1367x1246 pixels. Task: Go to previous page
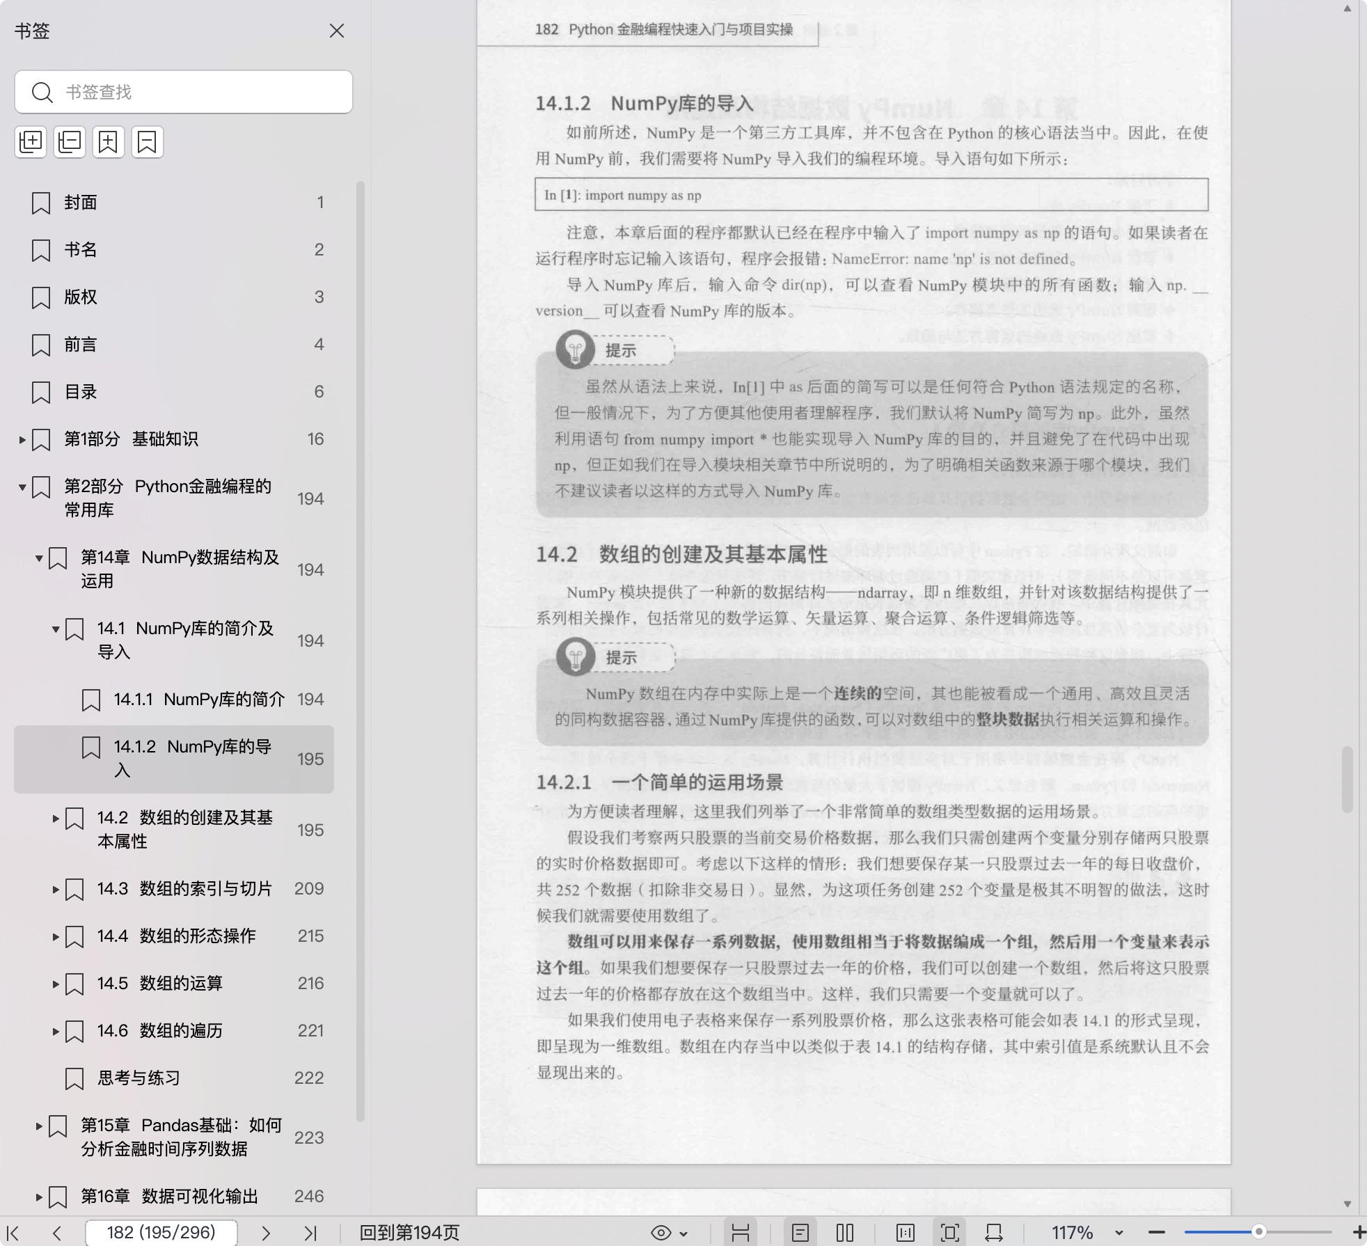(x=57, y=1233)
